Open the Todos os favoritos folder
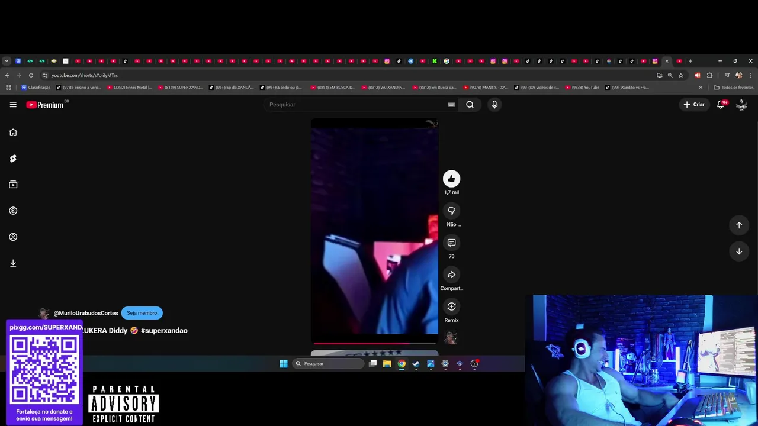Screen dimensions: 758x426 [733, 88]
